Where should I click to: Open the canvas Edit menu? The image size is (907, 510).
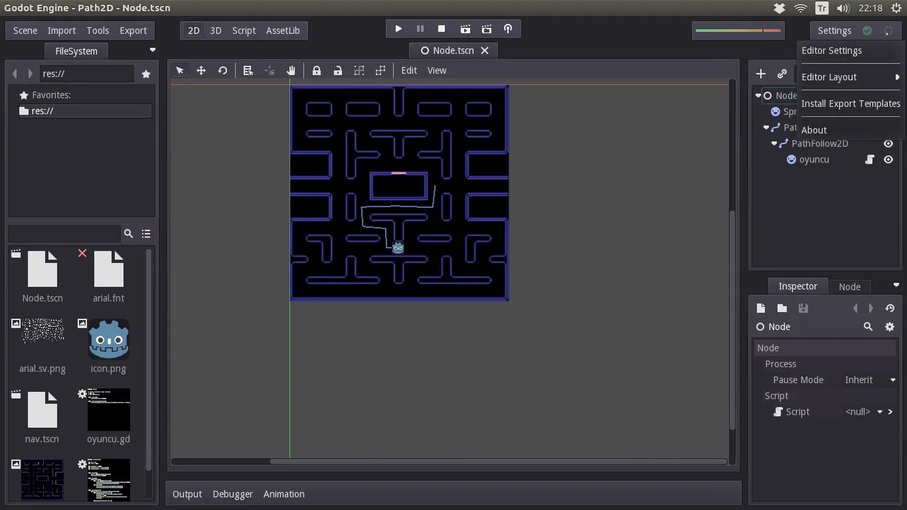pyautogui.click(x=409, y=70)
